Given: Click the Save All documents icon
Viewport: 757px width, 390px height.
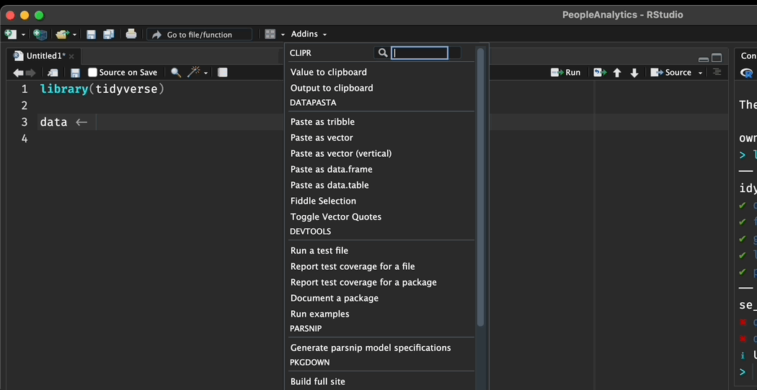Looking at the screenshot, I should click(109, 35).
